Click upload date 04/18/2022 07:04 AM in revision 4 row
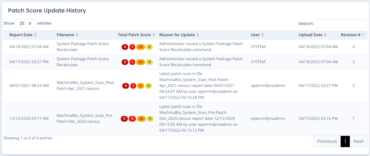 coord(318,47)
